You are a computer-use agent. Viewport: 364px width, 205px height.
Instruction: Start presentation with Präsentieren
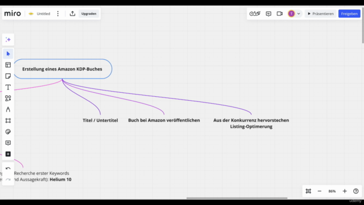321,14
